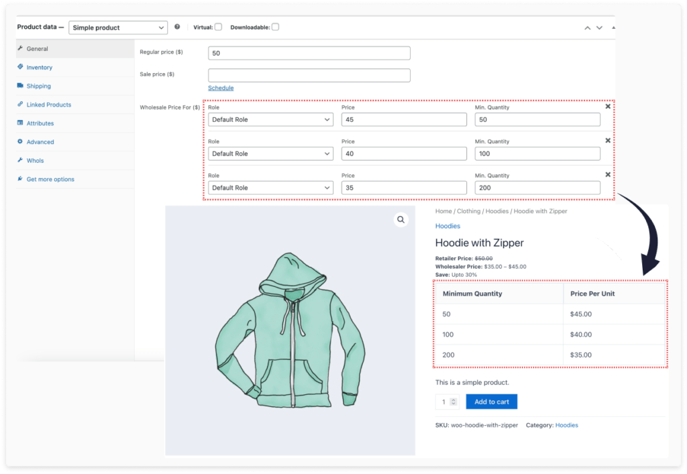
Task: Enable the Downloadable checkbox
Action: pos(276,27)
